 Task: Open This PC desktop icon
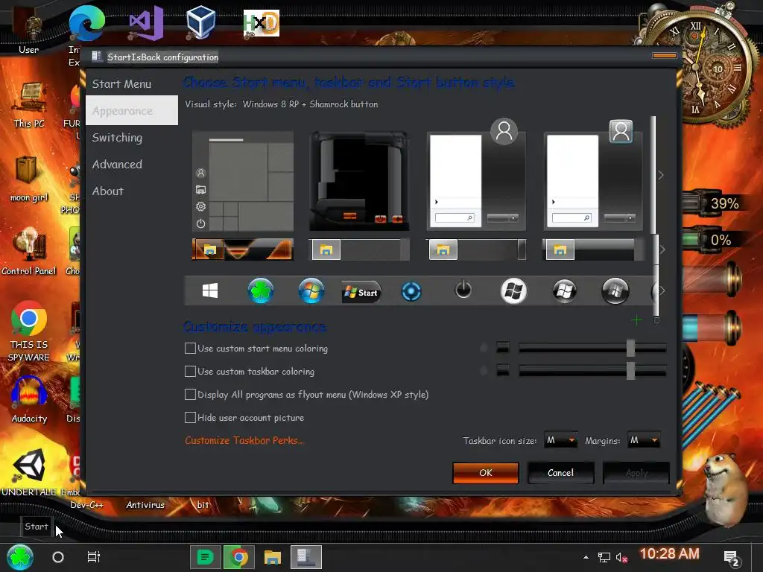29,104
